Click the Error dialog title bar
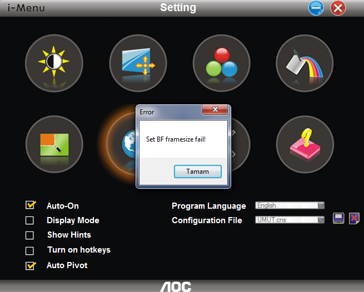 pyautogui.click(x=169, y=112)
